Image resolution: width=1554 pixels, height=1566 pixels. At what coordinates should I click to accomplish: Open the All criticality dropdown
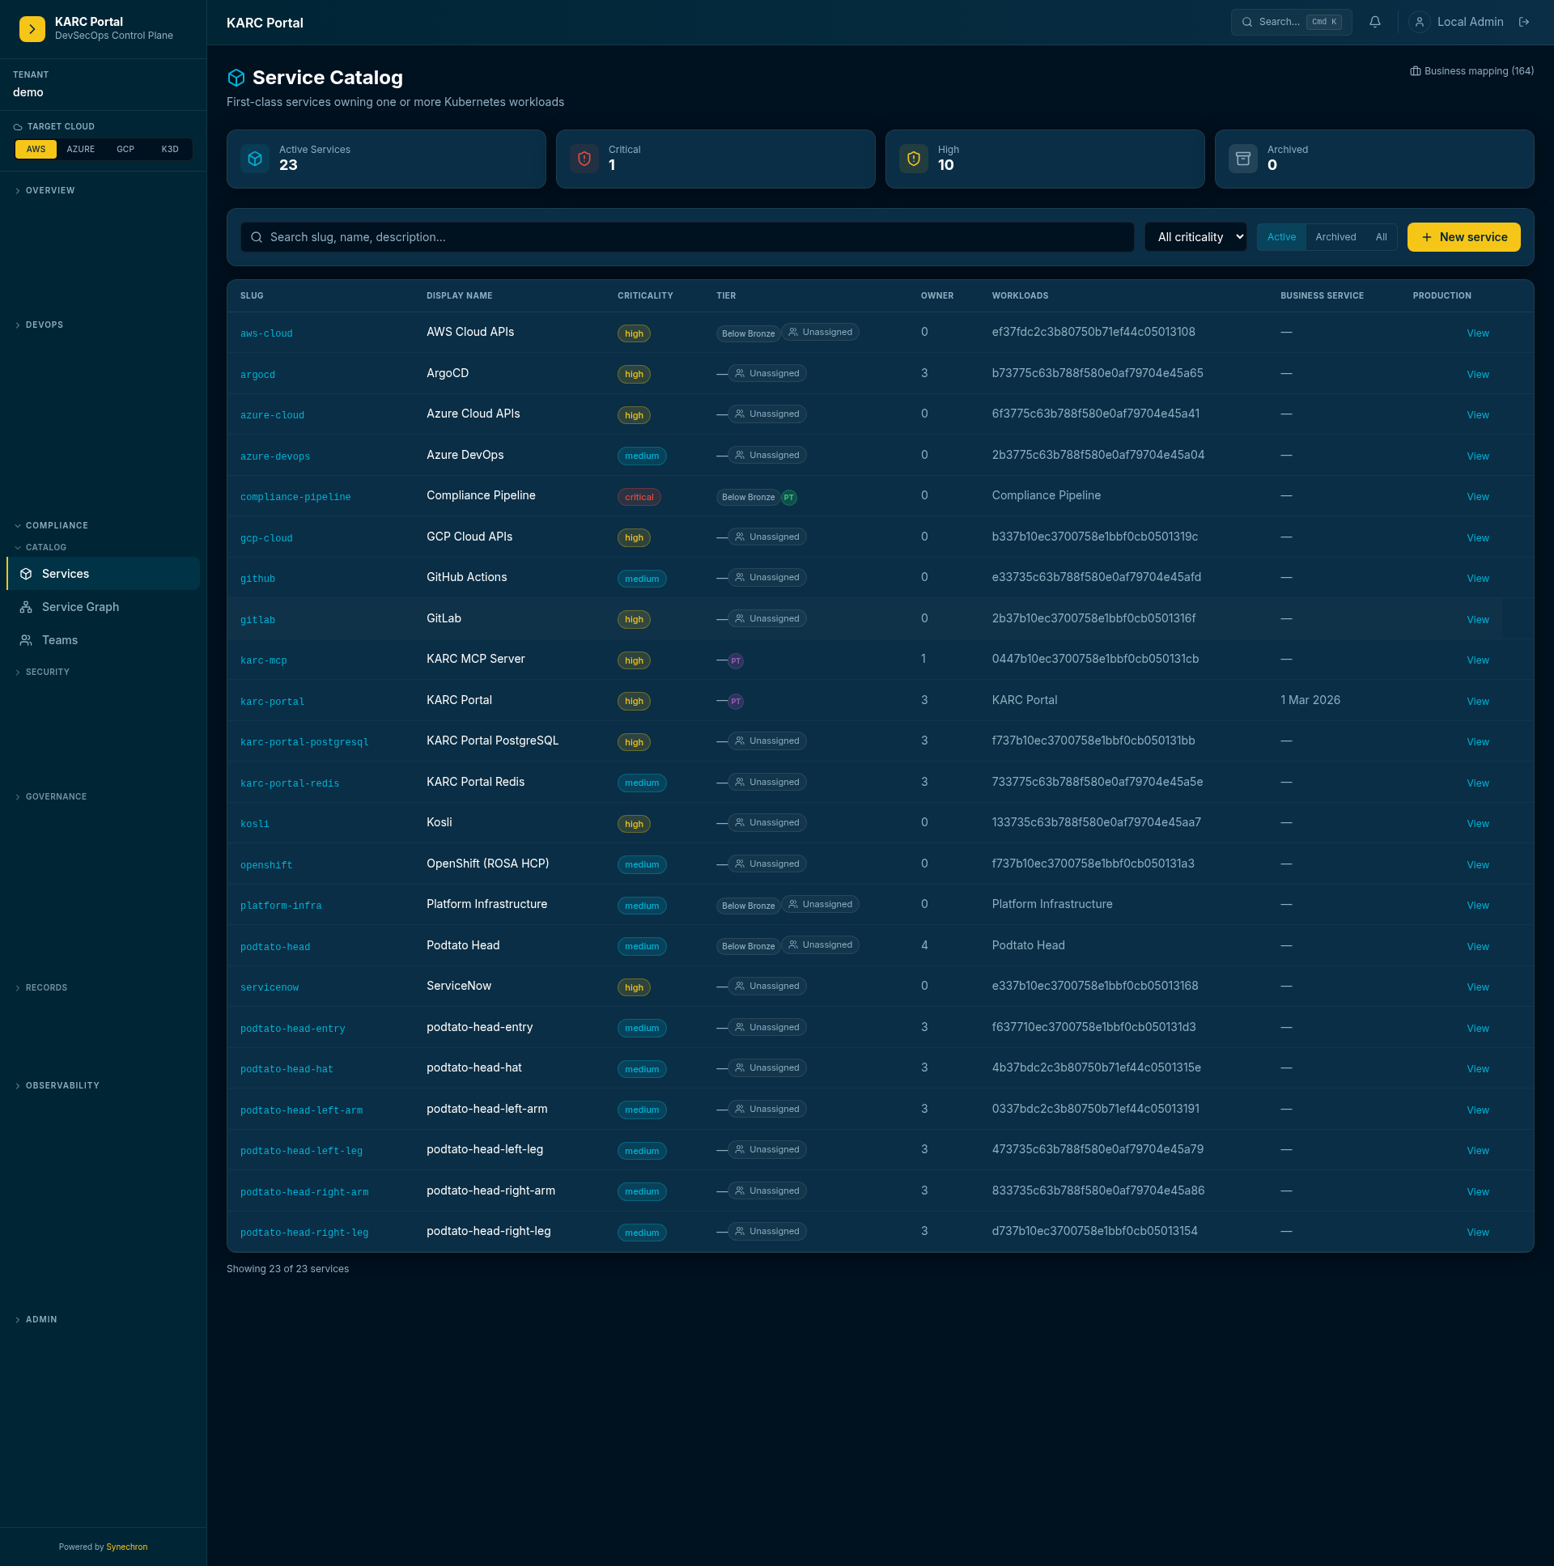click(1195, 237)
